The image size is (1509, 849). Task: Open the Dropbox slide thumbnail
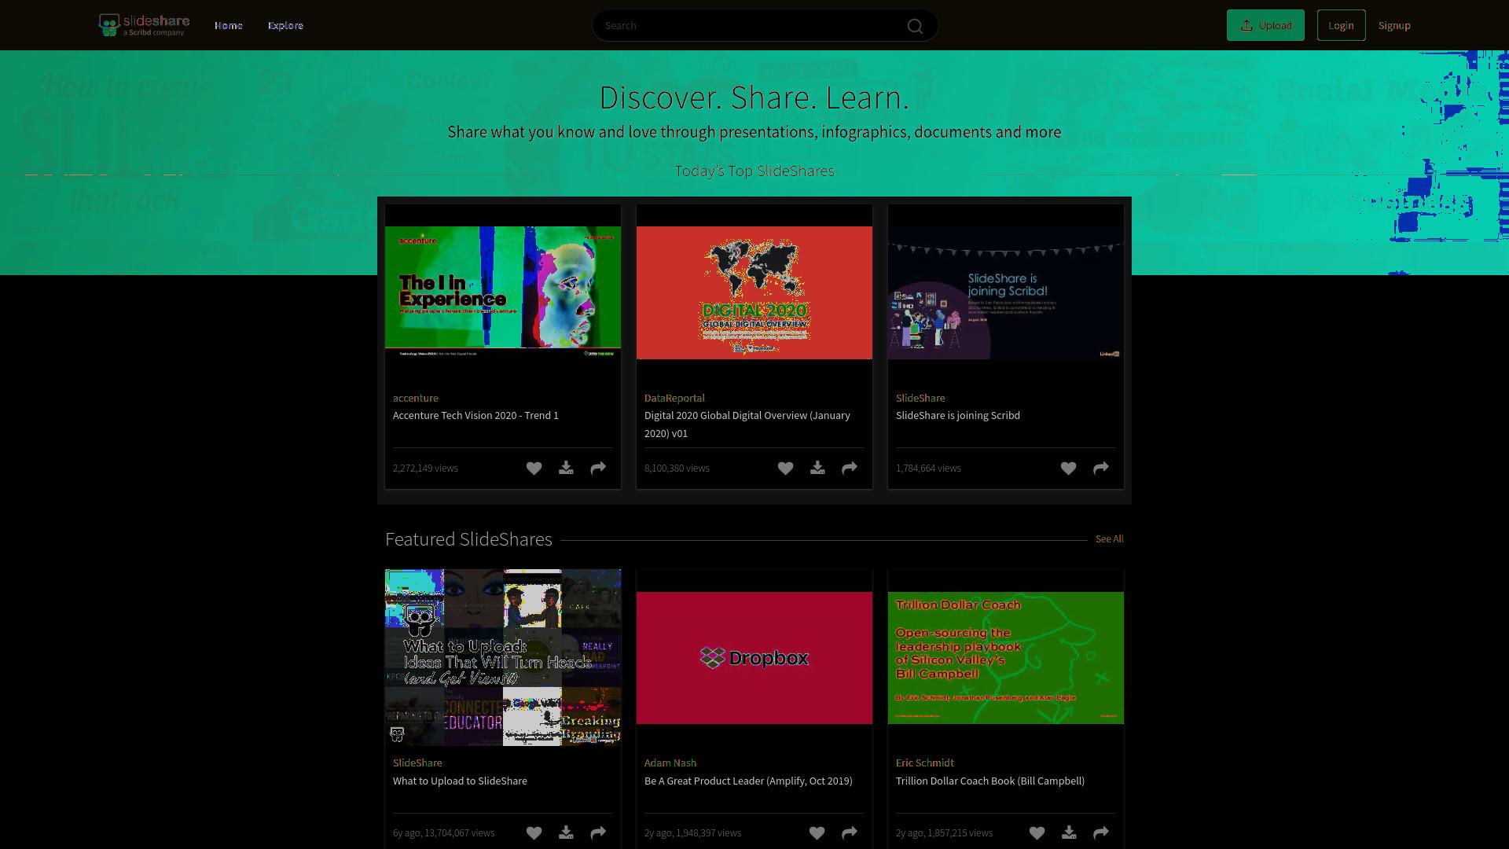pos(754,658)
